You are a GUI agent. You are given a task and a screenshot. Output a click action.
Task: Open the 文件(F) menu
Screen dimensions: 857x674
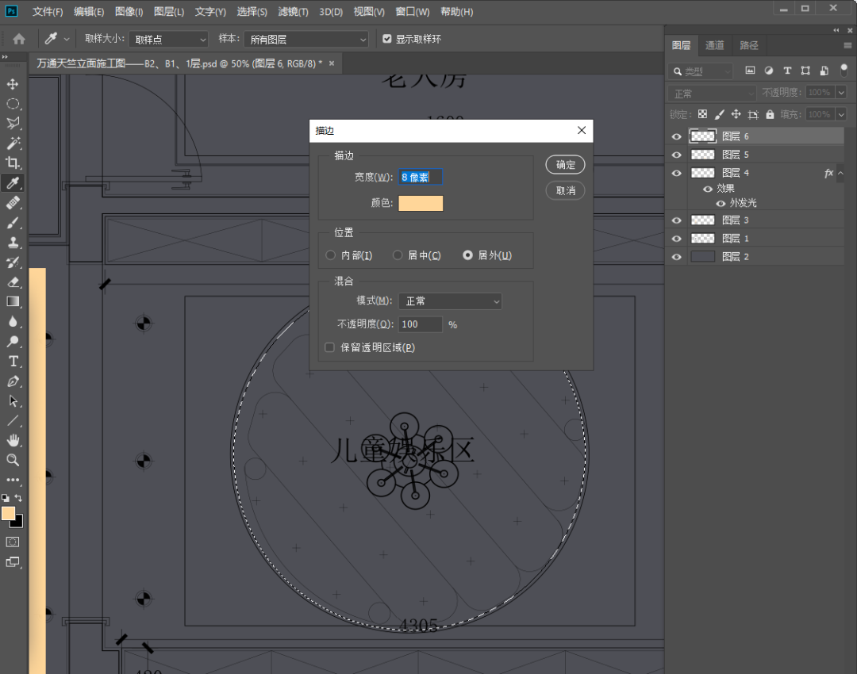[x=48, y=11]
